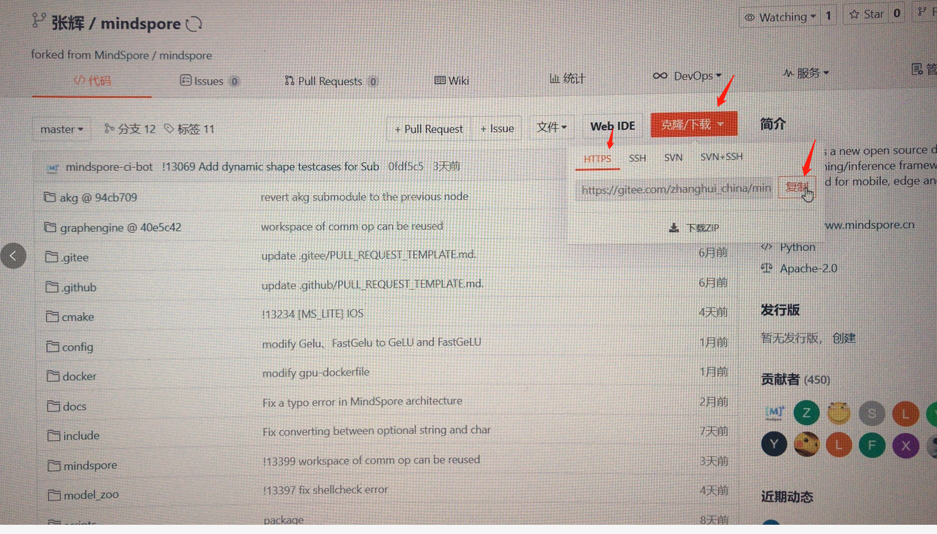Open the 贡献者 (450) contributors heading

[x=796, y=380]
